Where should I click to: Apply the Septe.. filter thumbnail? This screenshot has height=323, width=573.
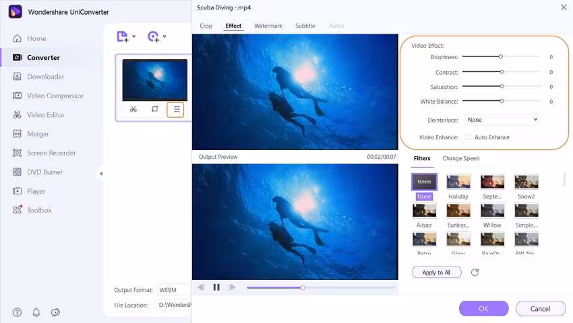tap(492, 182)
